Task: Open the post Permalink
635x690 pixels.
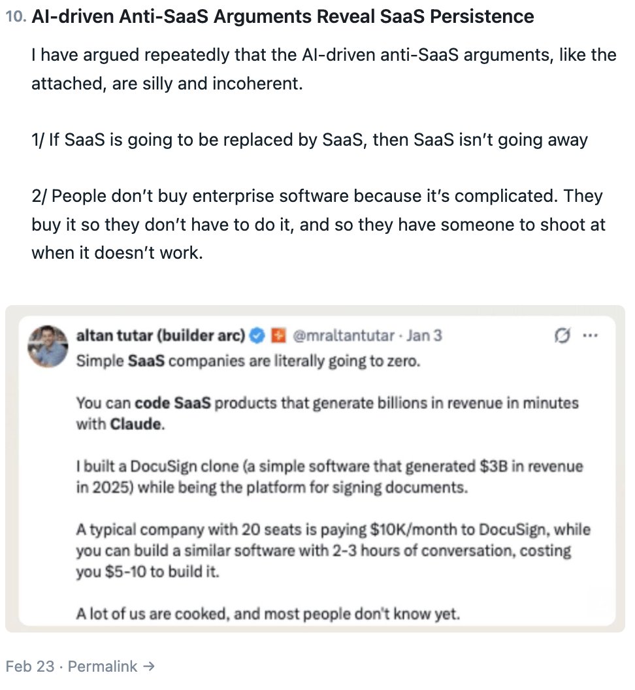Action: coord(103,666)
